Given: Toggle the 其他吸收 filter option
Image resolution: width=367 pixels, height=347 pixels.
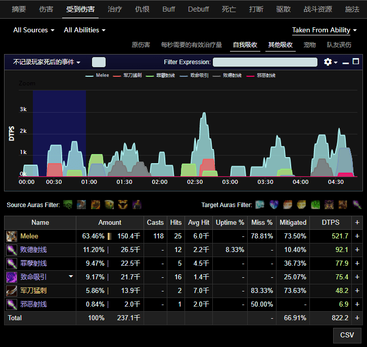Looking at the screenshot, I should click(x=281, y=45).
